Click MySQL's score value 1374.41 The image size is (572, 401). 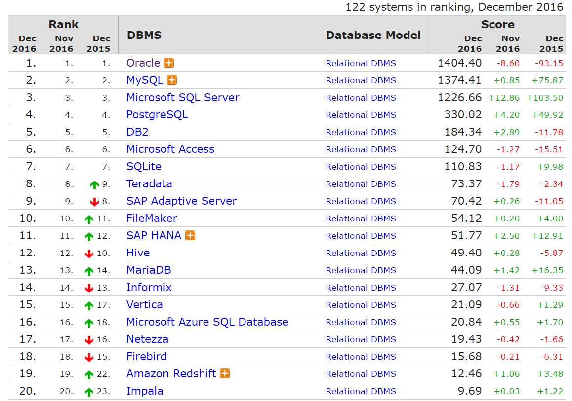460,80
